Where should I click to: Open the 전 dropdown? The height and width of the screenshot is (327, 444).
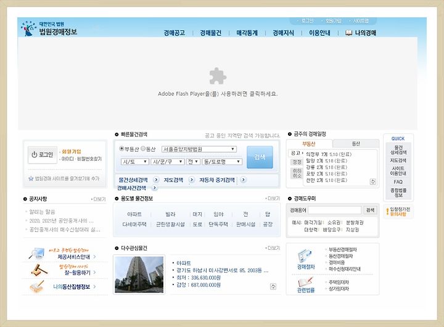tap(194, 162)
